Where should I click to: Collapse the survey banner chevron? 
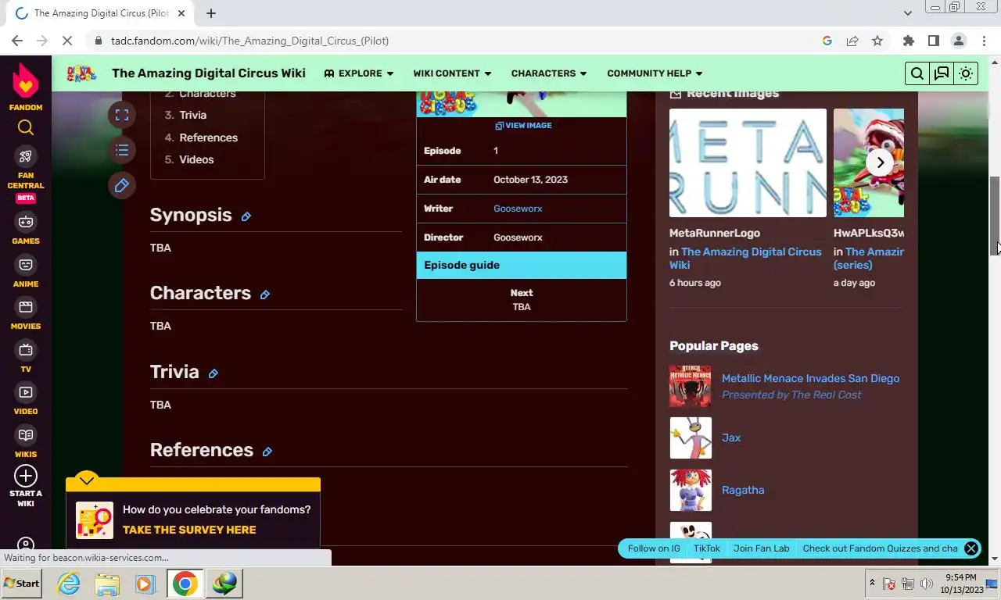tap(87, 479)
